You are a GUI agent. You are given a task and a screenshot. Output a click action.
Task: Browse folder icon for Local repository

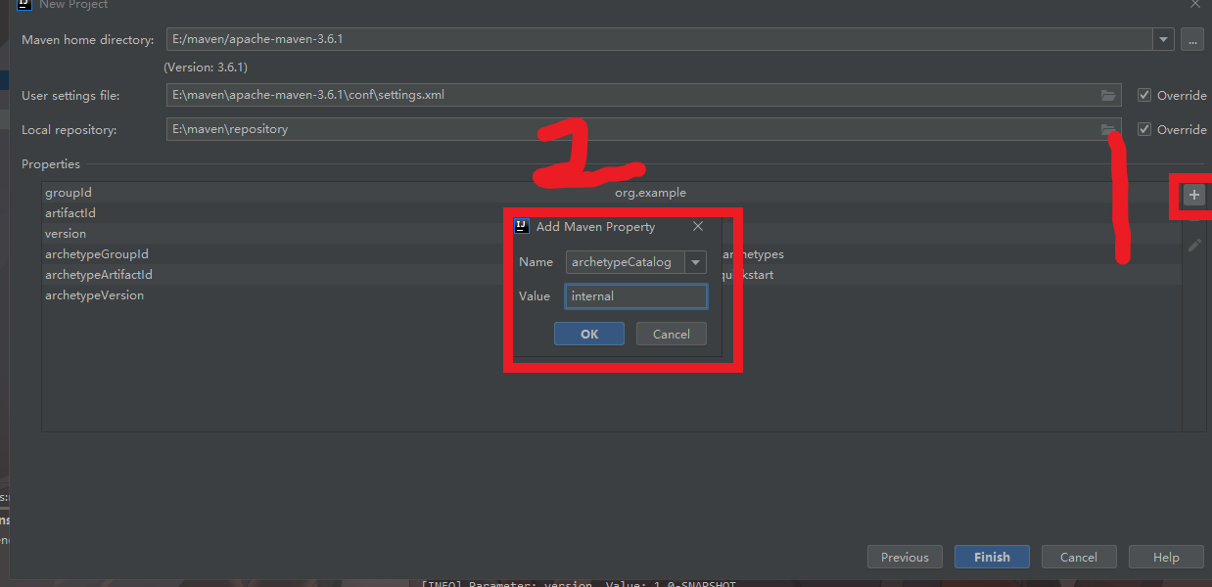(1108, 129)
